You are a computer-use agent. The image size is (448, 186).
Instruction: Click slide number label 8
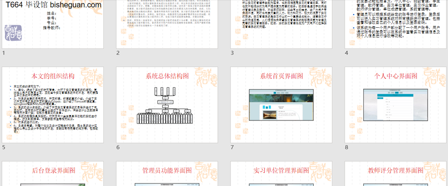346,147
